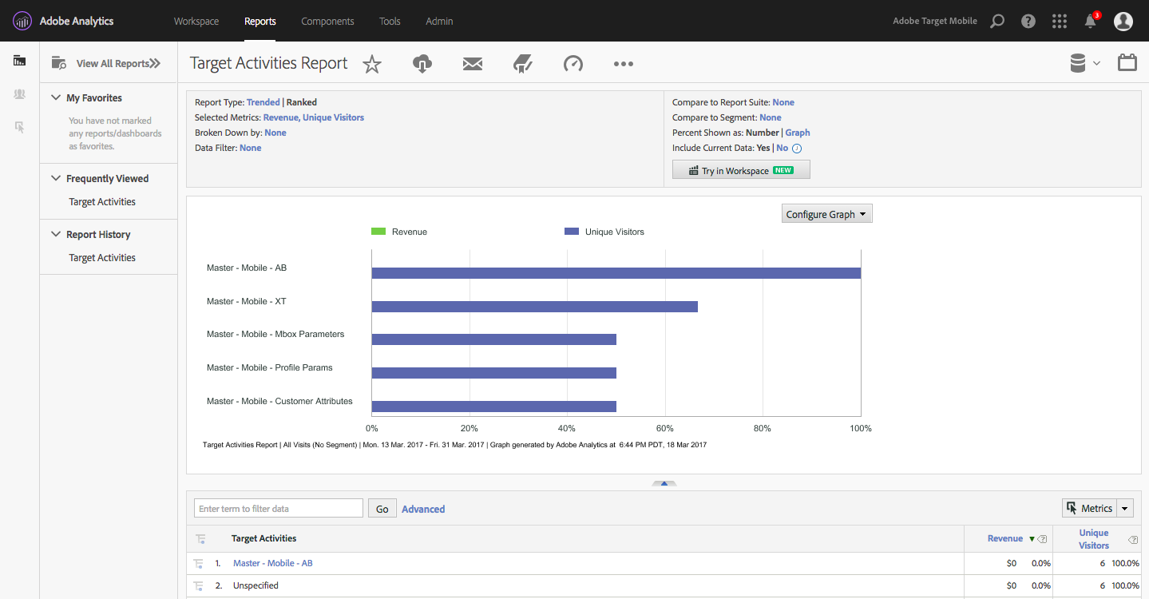1149x599 pixels.
Task: Select the cursor icon in left rail
Action: click(x=20, y=127)
